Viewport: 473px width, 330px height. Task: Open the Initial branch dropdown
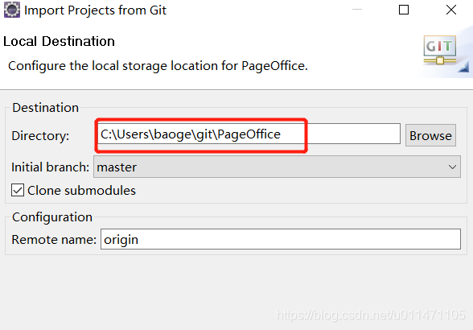[x=277, y=167]
